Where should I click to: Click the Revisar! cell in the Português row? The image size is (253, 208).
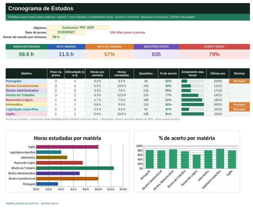[x=240, y=81]
